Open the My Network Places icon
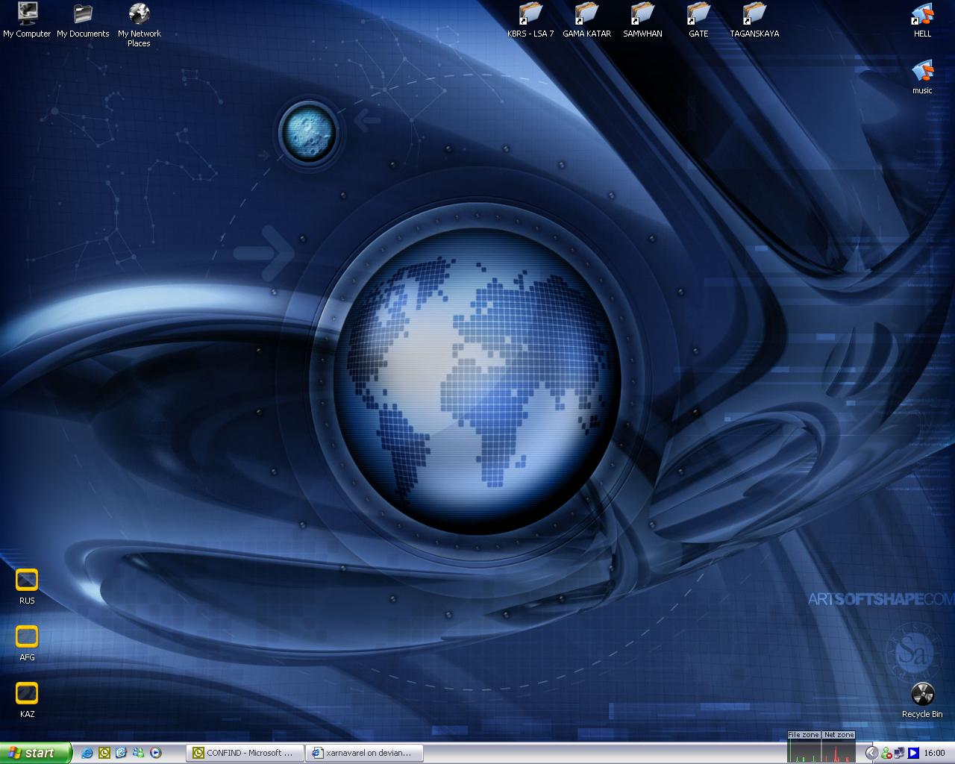Screen dimensions: 955x764 (139, 25)
